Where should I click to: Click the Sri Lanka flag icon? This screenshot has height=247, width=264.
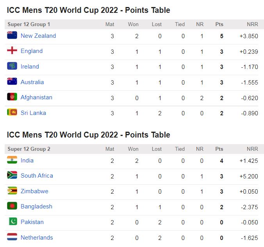[x=12, y=113]
